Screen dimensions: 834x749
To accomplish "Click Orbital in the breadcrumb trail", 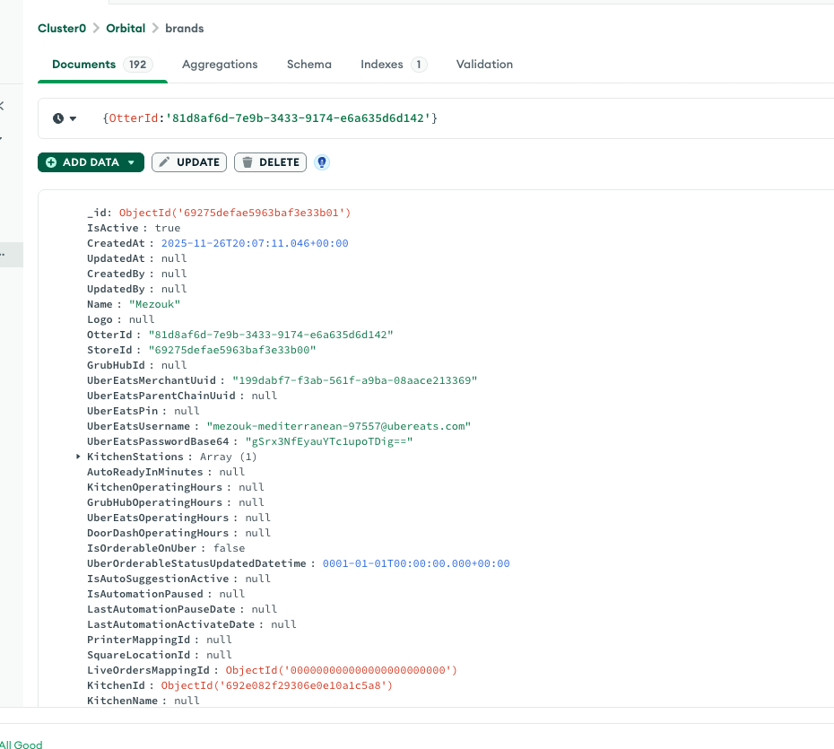I will [x=126, y=28].
